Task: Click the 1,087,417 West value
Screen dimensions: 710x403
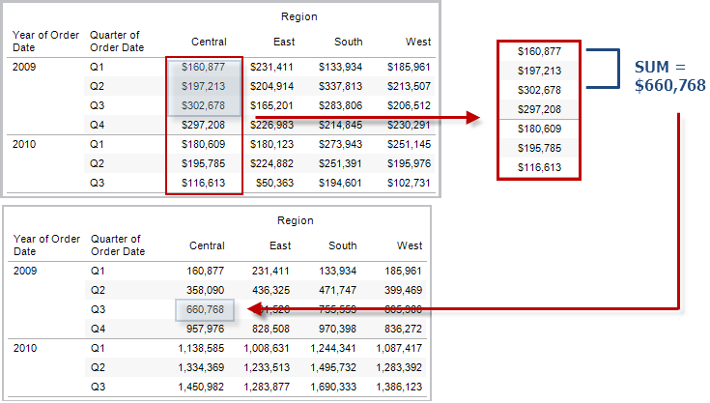Action: [402, 348]
